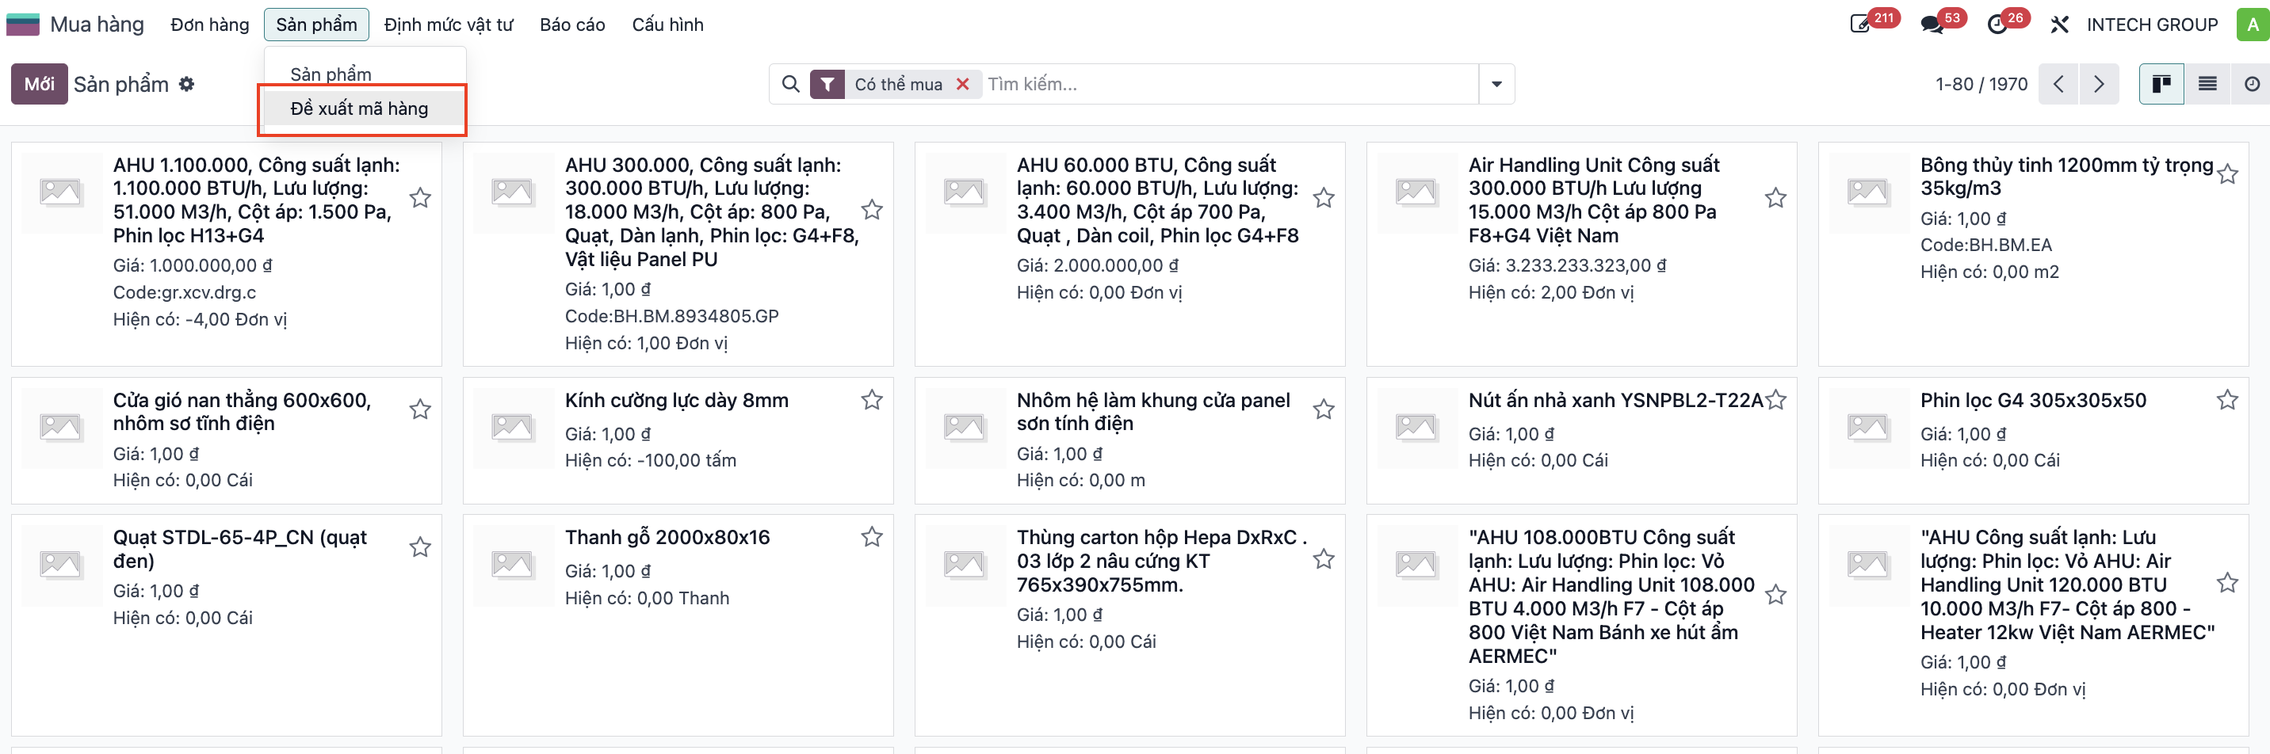Viewport: 2270px width, 754px height.
Task: Favorite the AHU 1.100.000 product
Action: 420,198
